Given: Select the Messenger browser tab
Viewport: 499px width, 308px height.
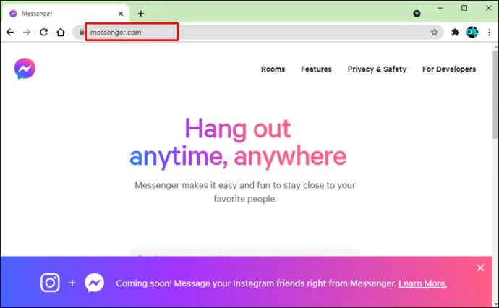Looking at the screenshot, I should (66, 14).
